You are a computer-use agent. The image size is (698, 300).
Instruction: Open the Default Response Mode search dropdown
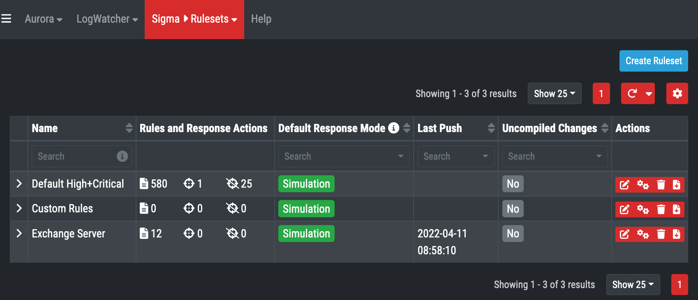[x=344, y=156]
